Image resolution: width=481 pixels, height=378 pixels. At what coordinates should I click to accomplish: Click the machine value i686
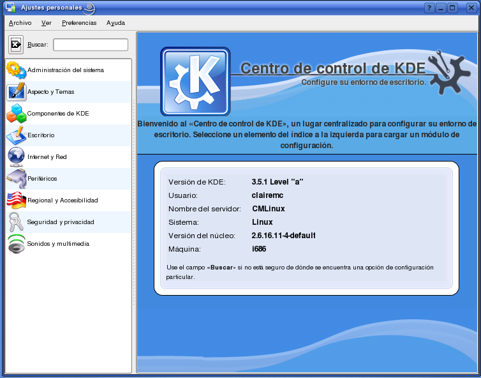(x=259, y=249)
